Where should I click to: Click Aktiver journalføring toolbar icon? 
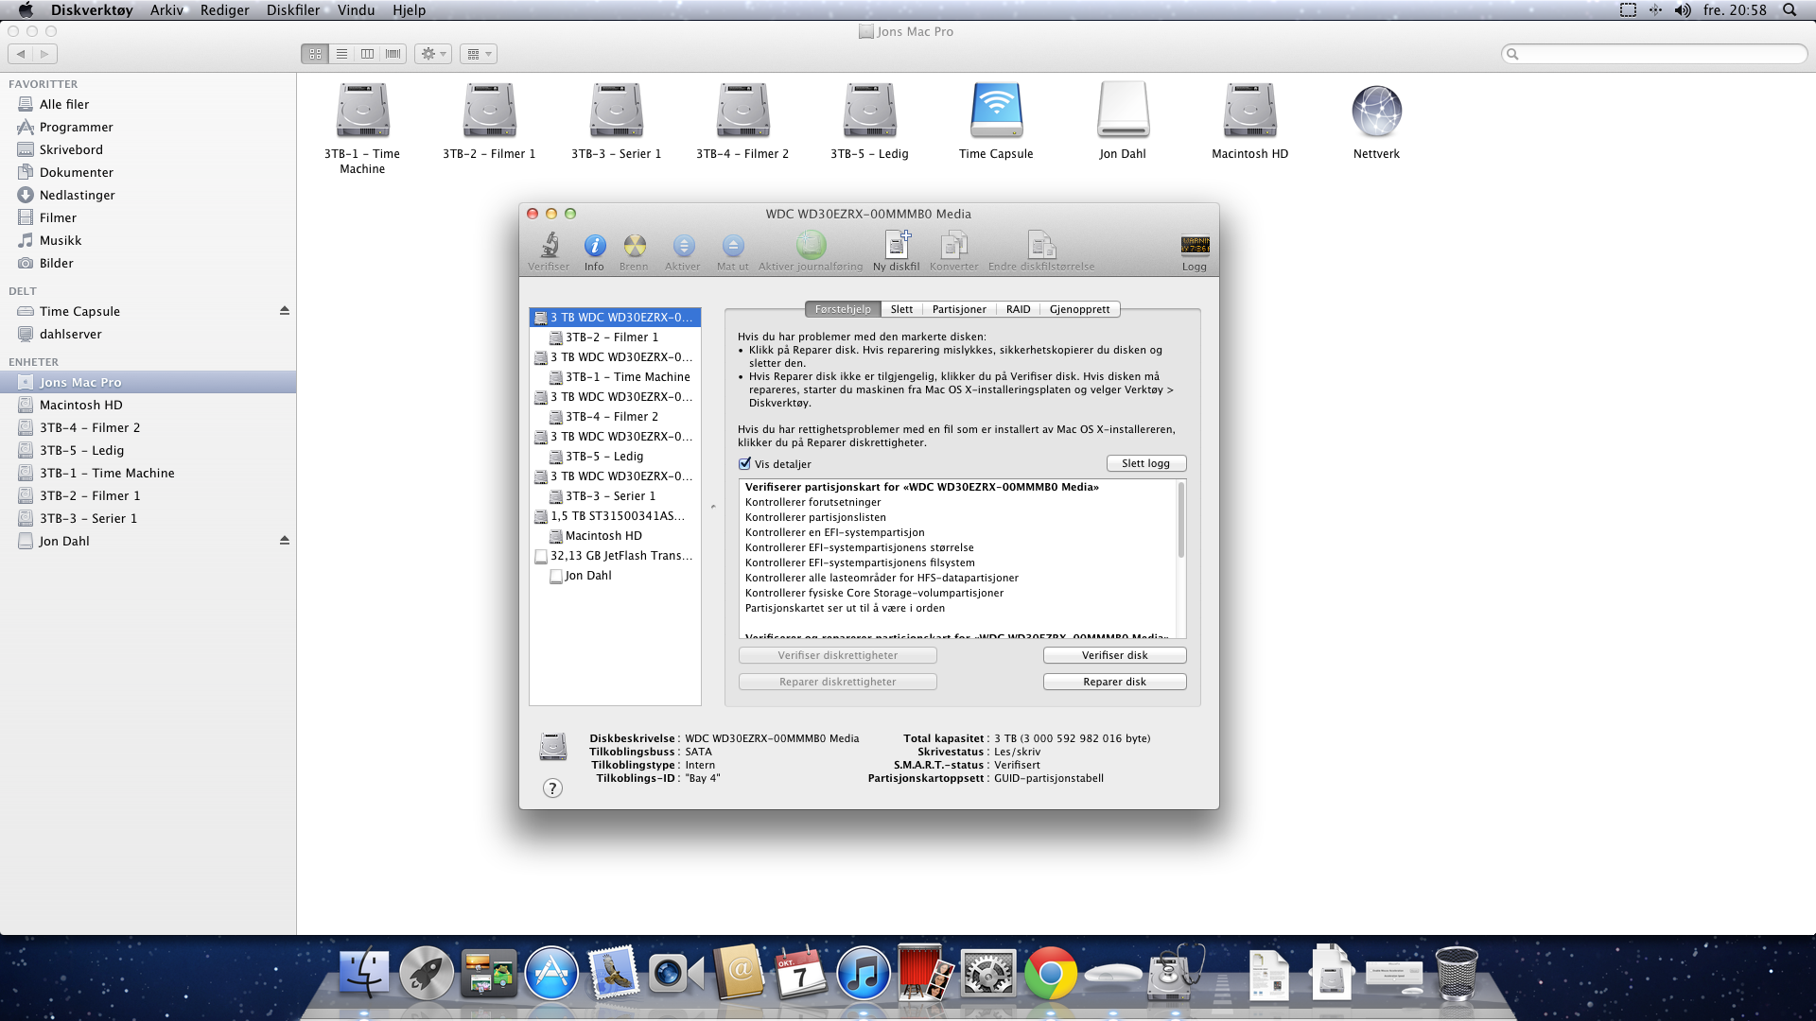tap(811, 251)
